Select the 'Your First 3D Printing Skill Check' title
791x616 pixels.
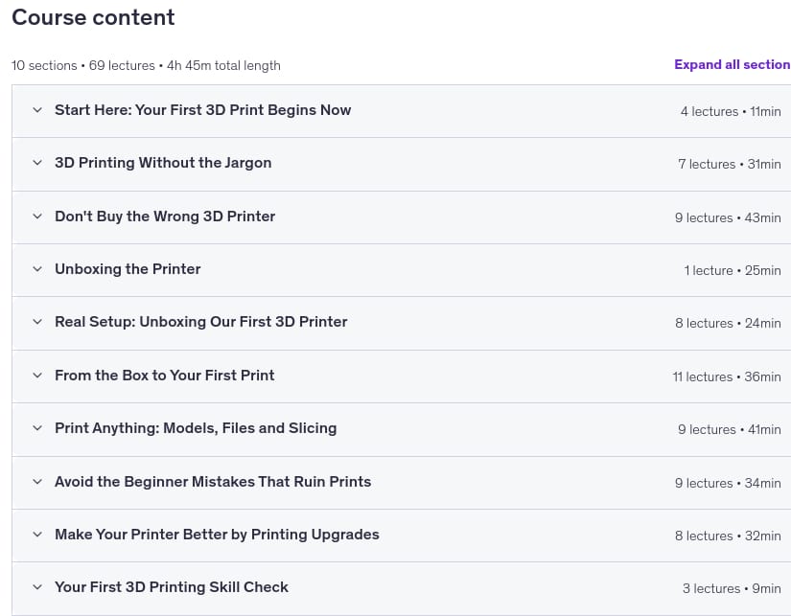(172, 587)
